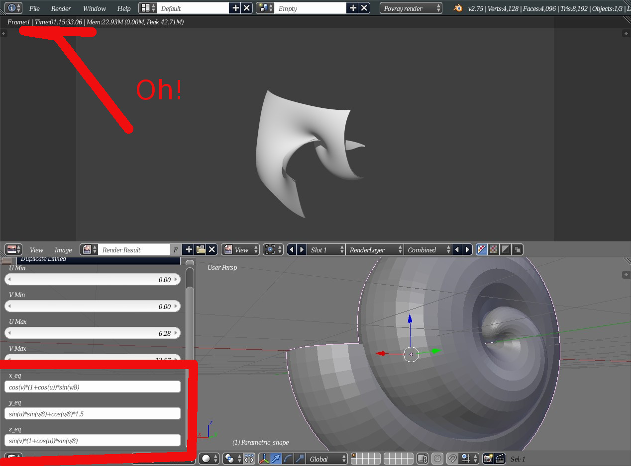This screenshot has width=631, height=466.
Task: Click the fake user F button
Action: pos(175,249)
